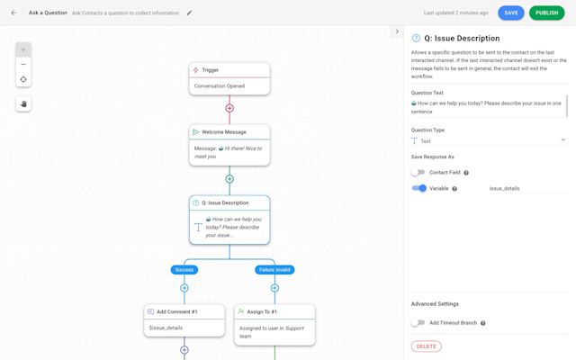Select the Conversation Opened trigger text
The height and width of the screenshot is (360, 576).
point(220,86)
